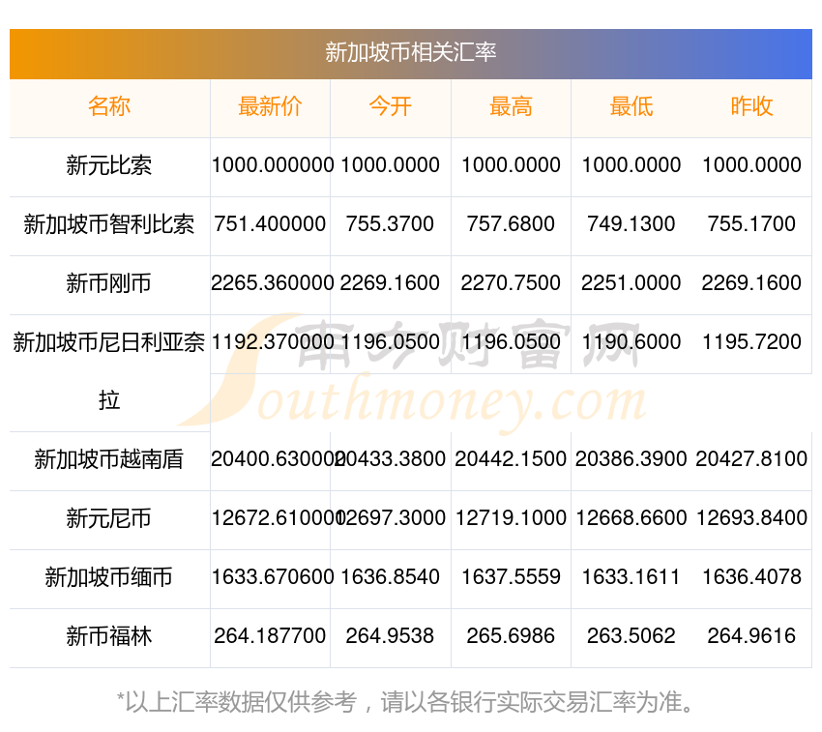Click the opening value 1196.0500 in 今开 column
Image resolution: width=822 pixels, height=732 pixels.
(x=390, y=342)
